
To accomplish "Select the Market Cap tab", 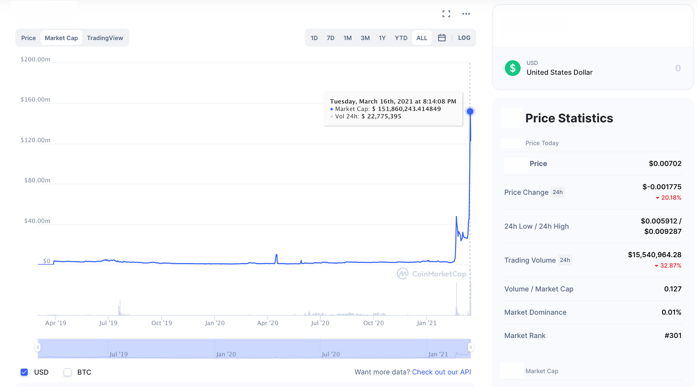I will [x=61, y=38].
